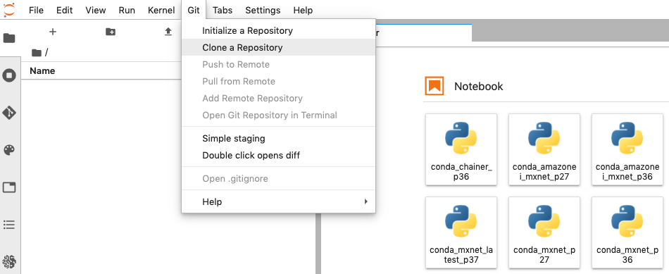Click the New Folder icon
The height and width of the screenshot is (274, 669).
tap(111, 32)
